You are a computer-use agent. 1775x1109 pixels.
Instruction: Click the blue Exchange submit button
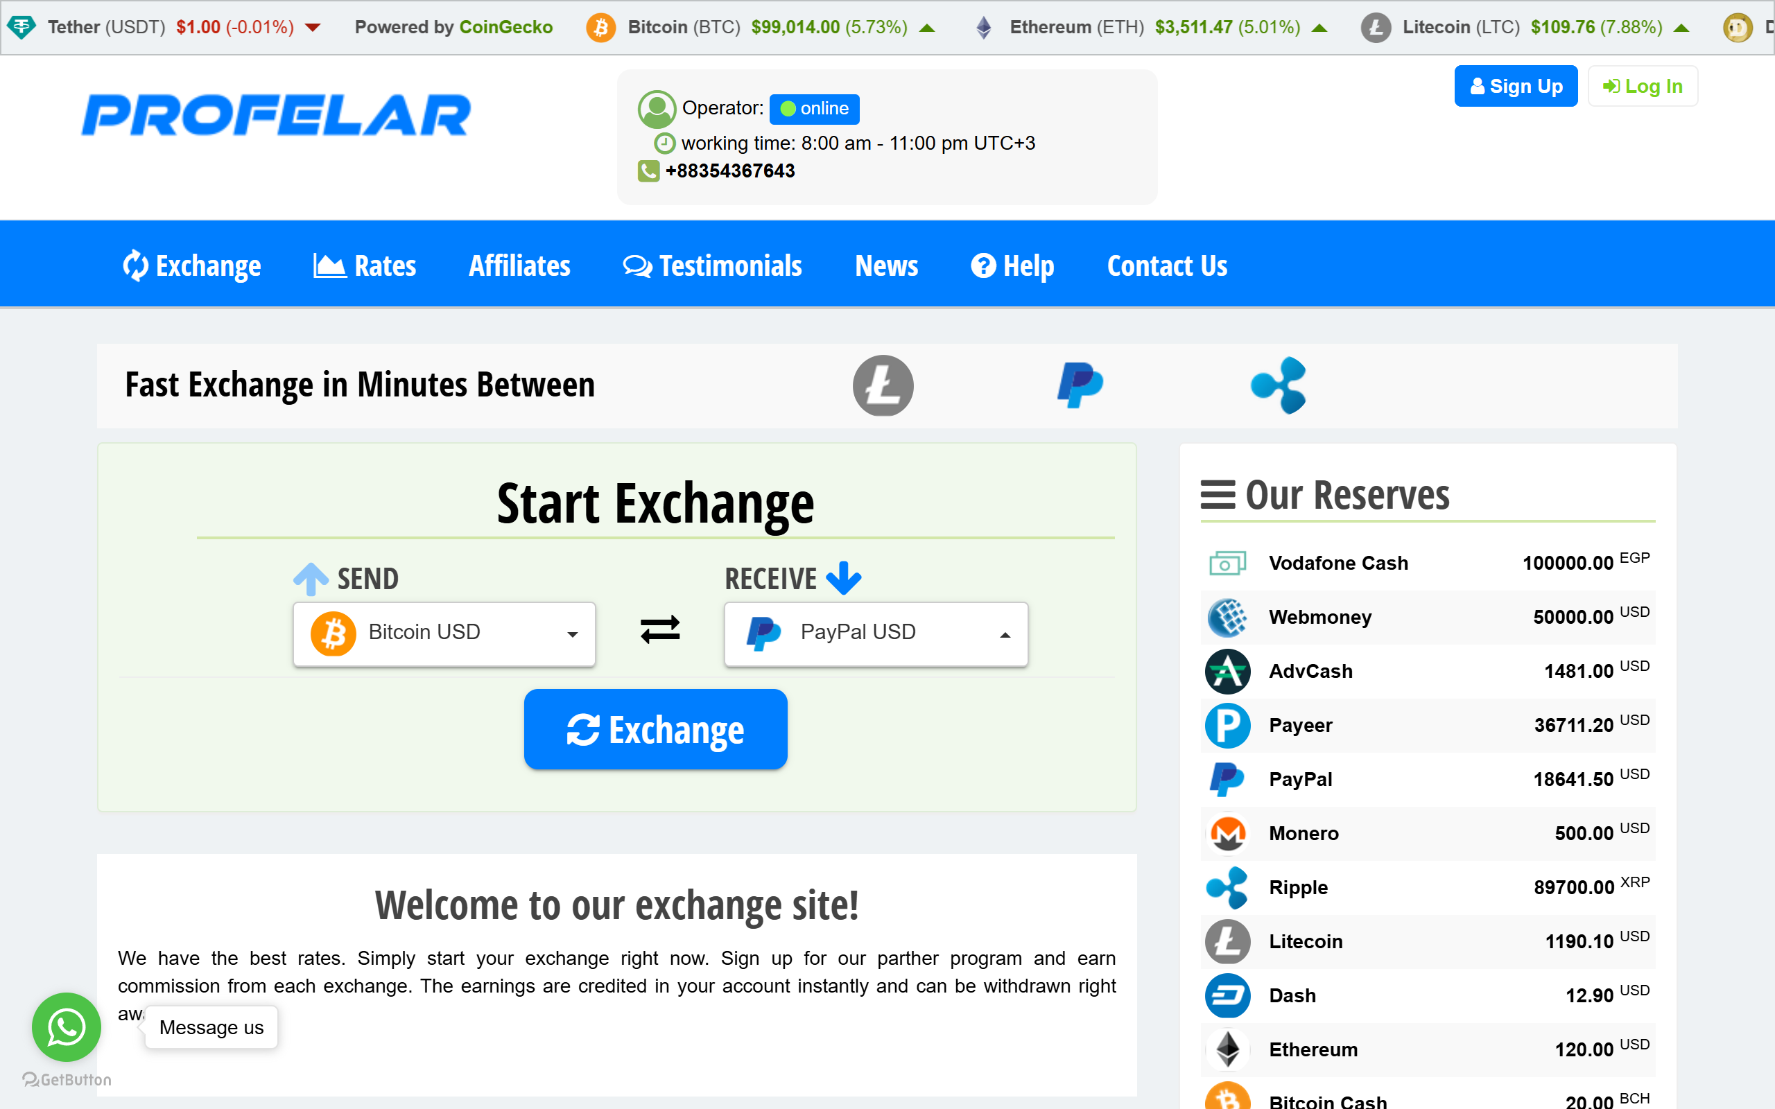coord(656,729)
